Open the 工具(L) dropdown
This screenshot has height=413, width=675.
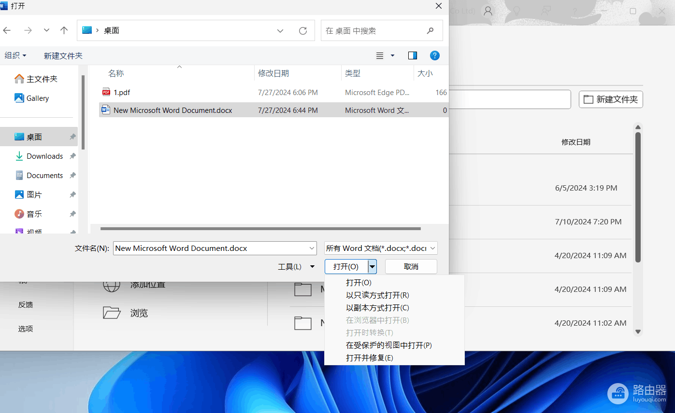point(296,266)
